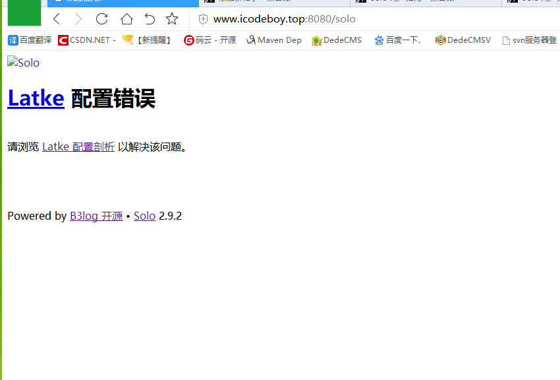The height and width of the screenshot is (380, 560).
Task: Open the 【新提醒】 bookmark
Action: (147, 40)
